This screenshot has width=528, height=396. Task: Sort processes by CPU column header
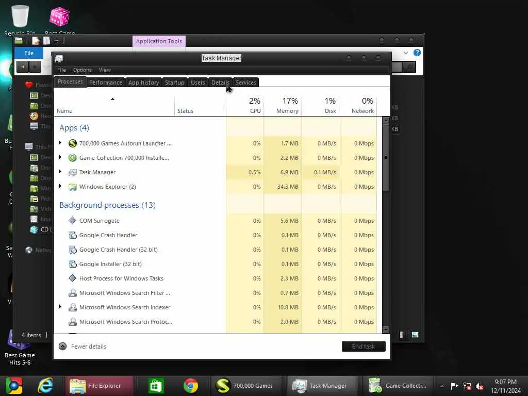245,105
